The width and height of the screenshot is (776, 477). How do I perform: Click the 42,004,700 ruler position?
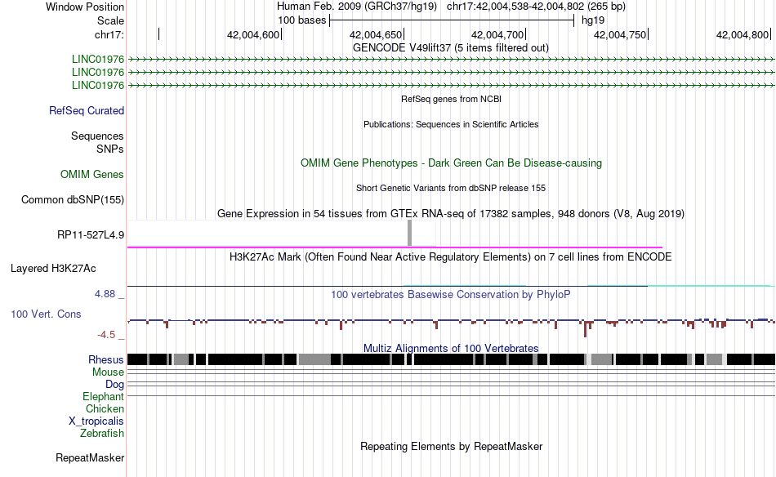498,34
